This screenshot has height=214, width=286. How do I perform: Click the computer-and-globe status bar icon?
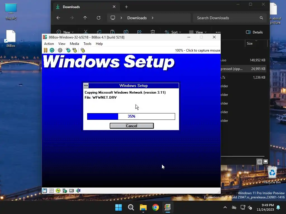tap(65, 191)
